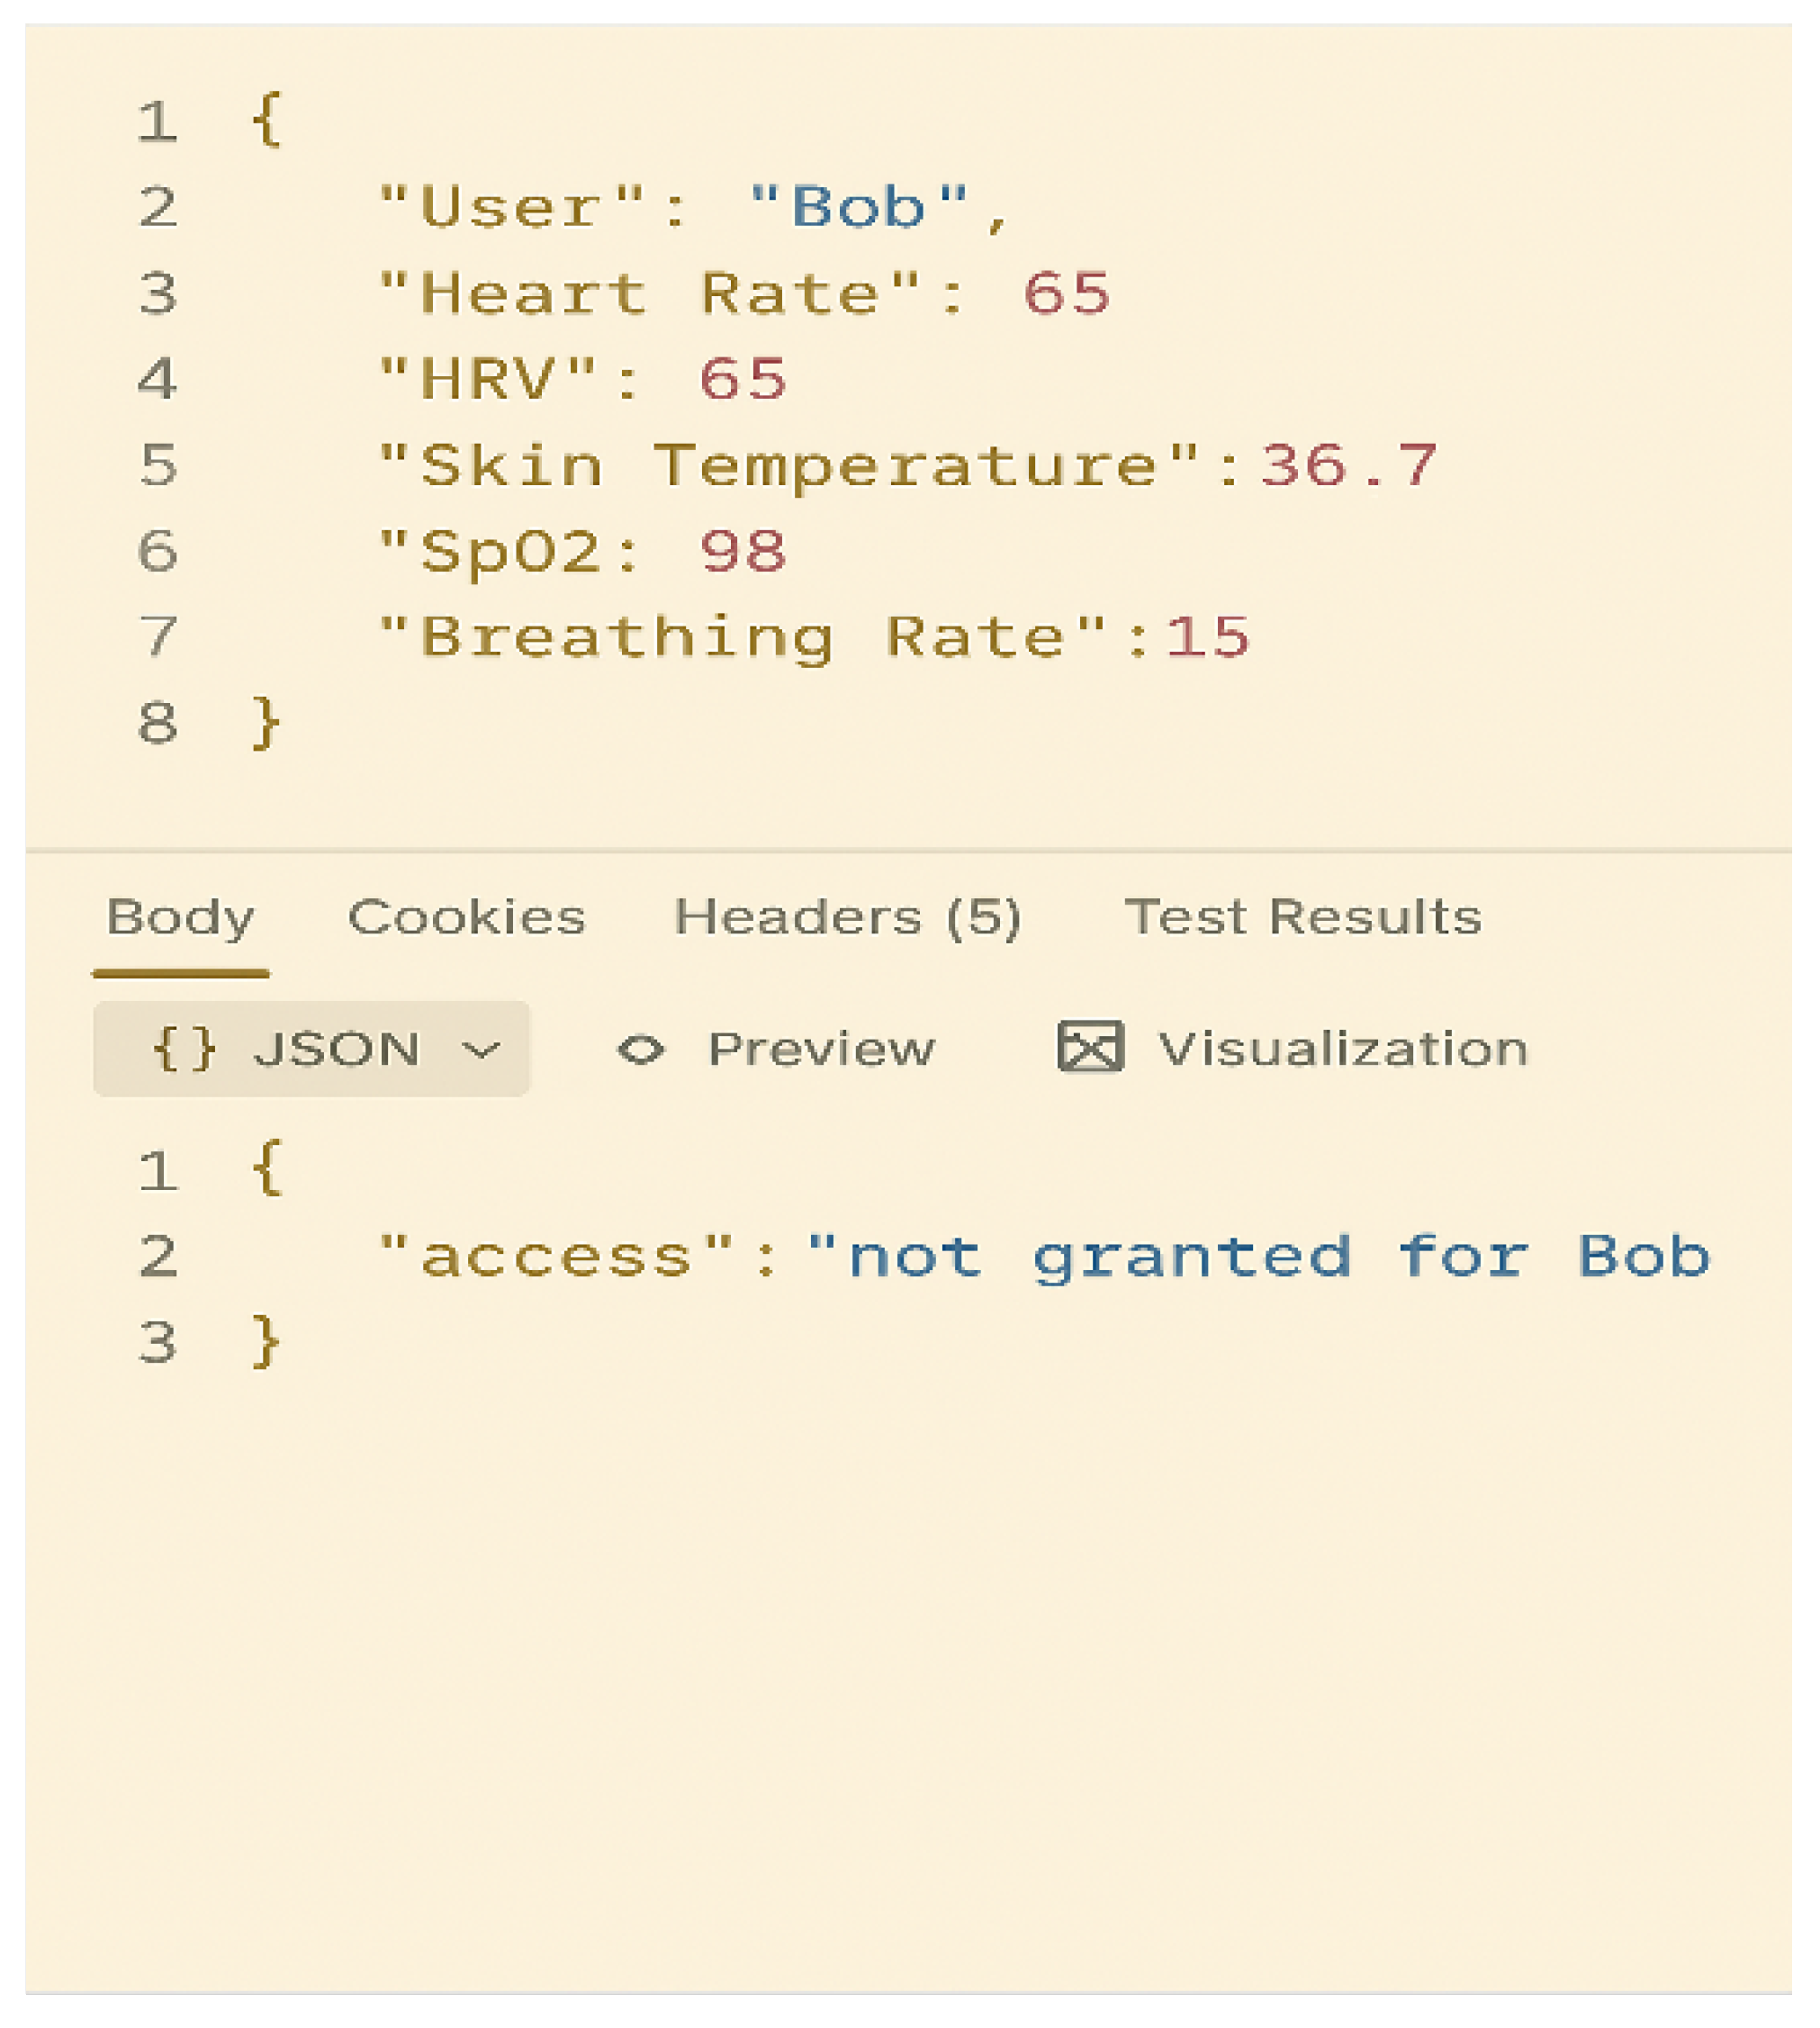
Task: Click the Preview eye icon
Action: coord(641,1050)
